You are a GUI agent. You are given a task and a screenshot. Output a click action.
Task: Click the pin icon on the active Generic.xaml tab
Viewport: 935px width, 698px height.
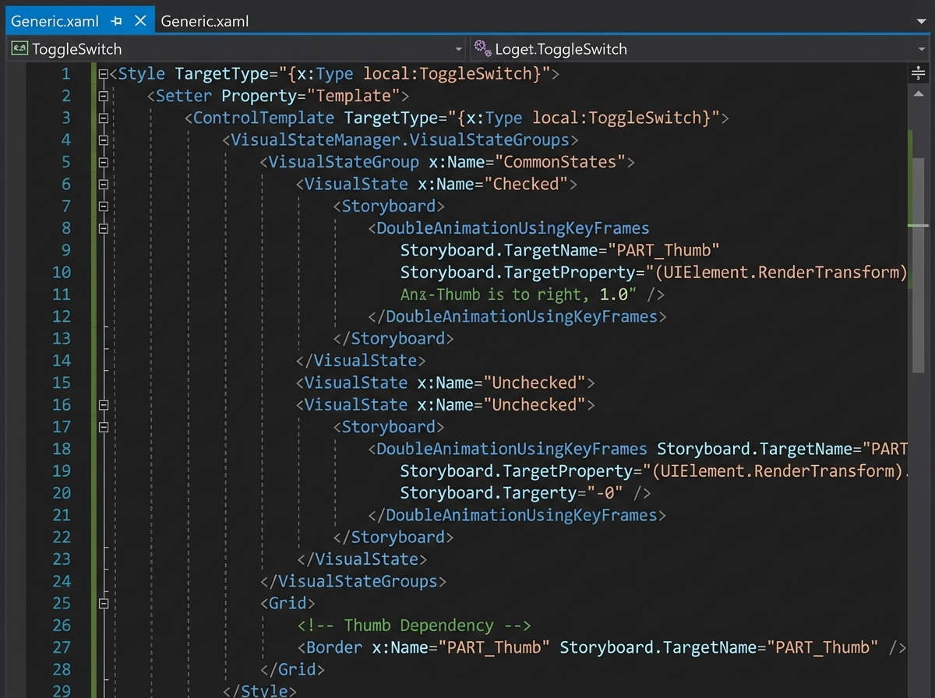pos(117,21)
